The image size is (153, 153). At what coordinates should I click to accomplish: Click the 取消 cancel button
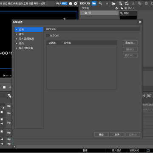pos(117,135)
